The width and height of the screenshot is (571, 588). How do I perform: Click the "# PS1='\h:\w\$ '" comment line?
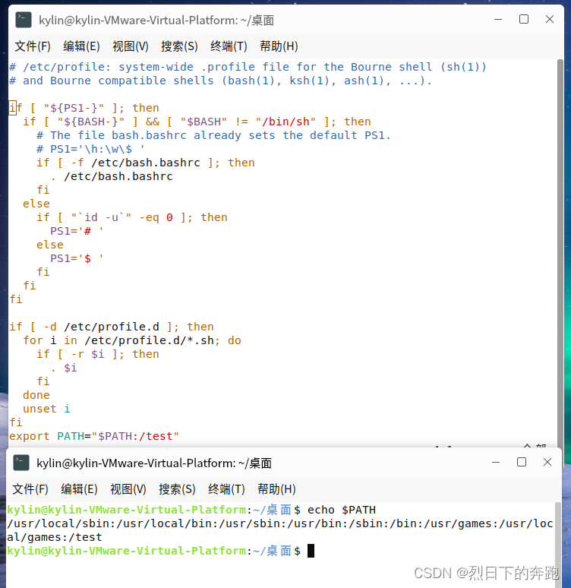pyautogui.click(x=90, y=149)
